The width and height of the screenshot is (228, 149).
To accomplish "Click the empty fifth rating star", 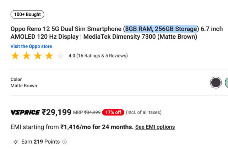I will click(x=61, y=56).
